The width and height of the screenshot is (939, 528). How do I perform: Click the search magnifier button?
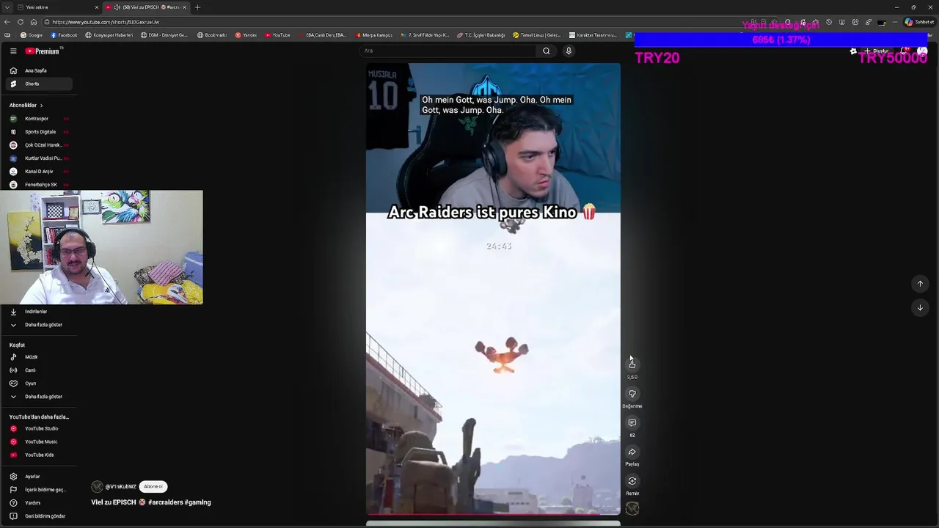546,51
